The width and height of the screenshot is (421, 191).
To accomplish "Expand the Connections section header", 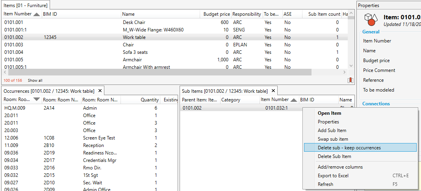I will (x=376, y=104).
